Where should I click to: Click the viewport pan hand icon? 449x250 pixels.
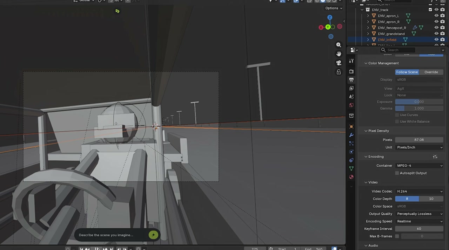(339, 54)
